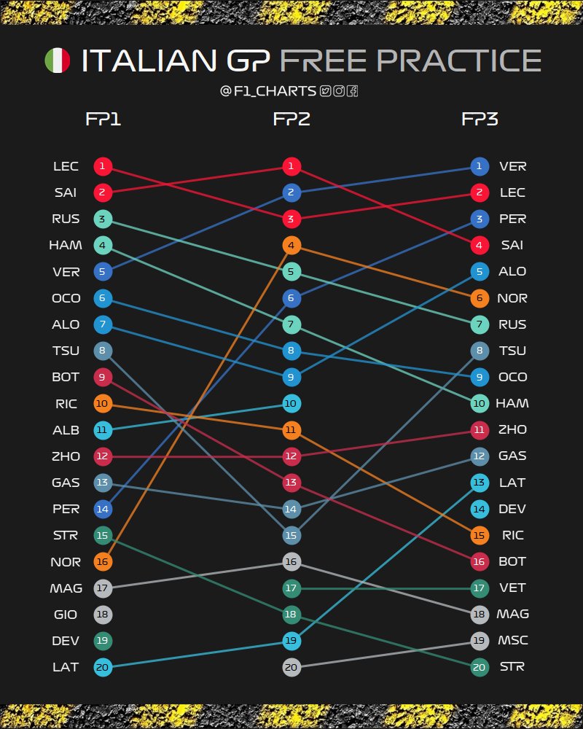The image size is (583, 729).
Task: Click the Facebook icon in the header
Action: 352,91
